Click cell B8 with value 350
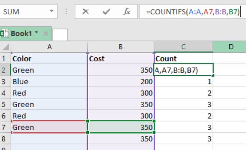 [x=121, y=139]
